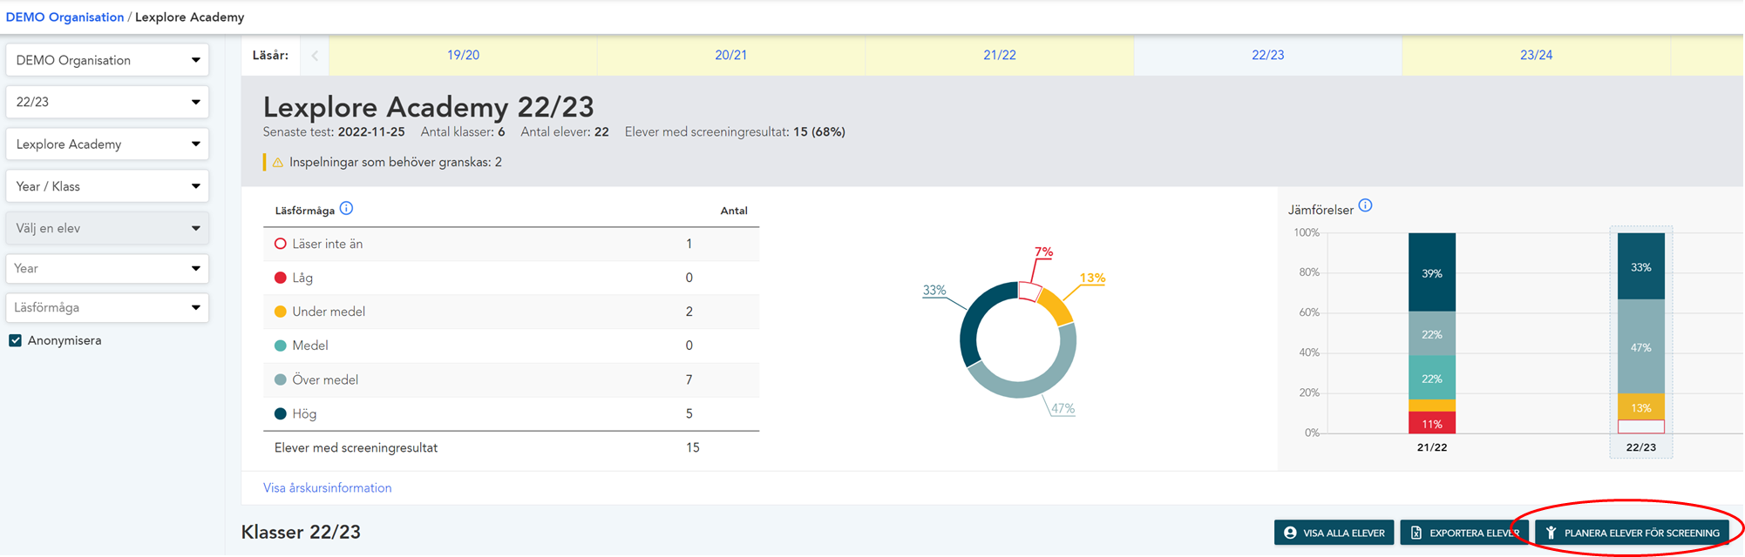Select the 20/21 Läsår tab
This screenshot has width=1745, height=557.
pos(730,55)
